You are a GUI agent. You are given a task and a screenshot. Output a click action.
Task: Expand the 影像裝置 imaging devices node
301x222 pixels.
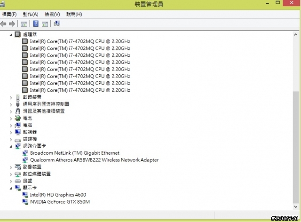[11, 167]
